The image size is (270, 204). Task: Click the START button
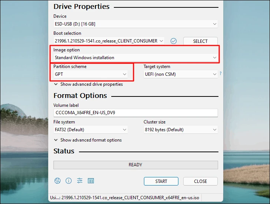pos(161,181)
